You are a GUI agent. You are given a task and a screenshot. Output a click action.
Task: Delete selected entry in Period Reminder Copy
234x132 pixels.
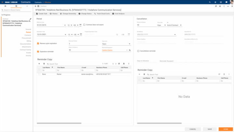(x=44, y=64)
